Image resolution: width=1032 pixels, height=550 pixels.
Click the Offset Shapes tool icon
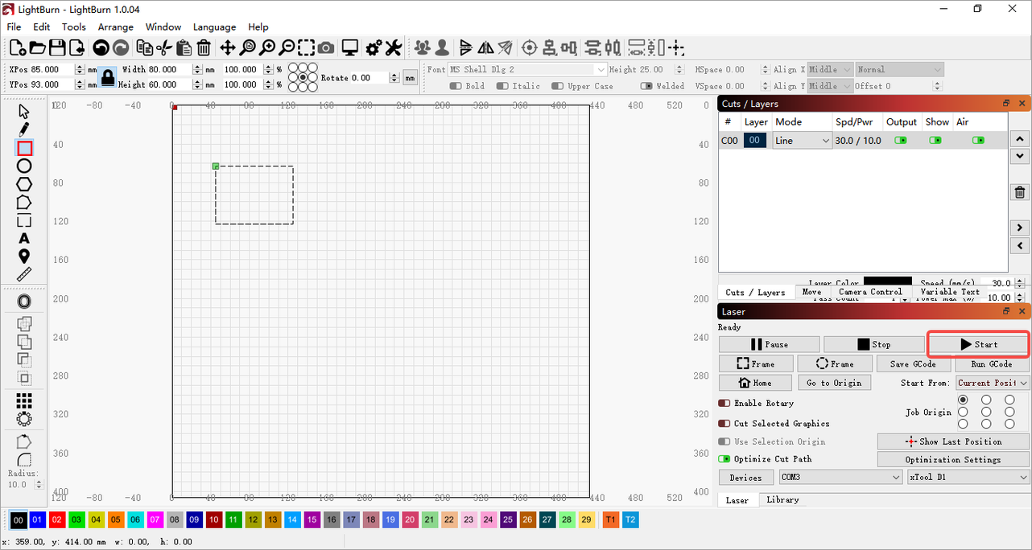point(24,302)
